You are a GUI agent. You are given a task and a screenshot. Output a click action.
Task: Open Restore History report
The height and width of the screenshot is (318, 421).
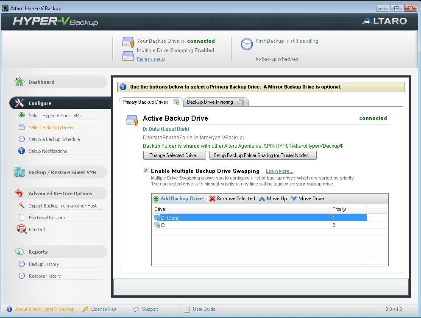coord(45,276)
